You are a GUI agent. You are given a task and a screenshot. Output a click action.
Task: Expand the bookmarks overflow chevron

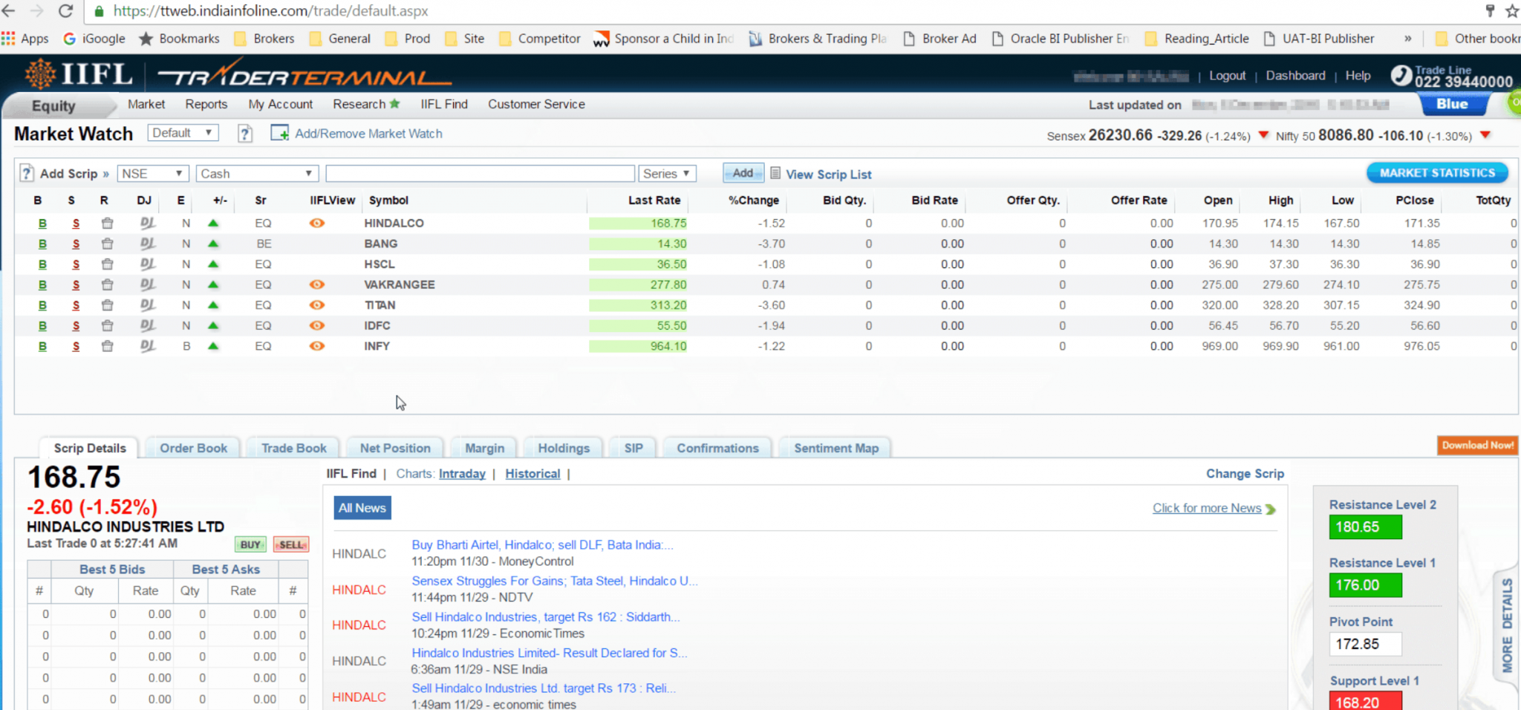pyautogui.click(x=1407, y=39)
